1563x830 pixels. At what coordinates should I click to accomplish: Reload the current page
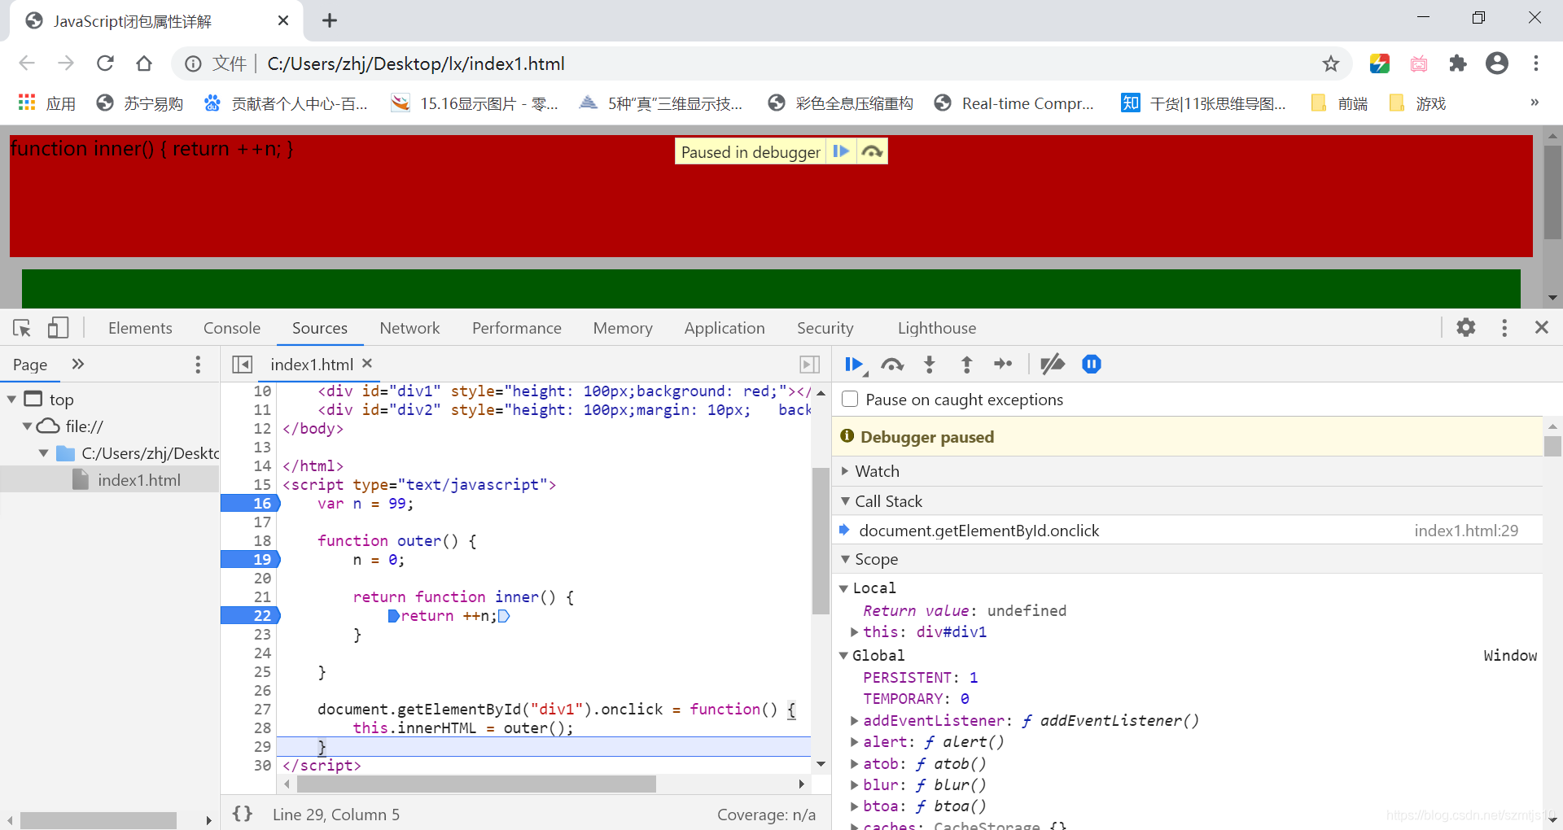coord(105,63)
